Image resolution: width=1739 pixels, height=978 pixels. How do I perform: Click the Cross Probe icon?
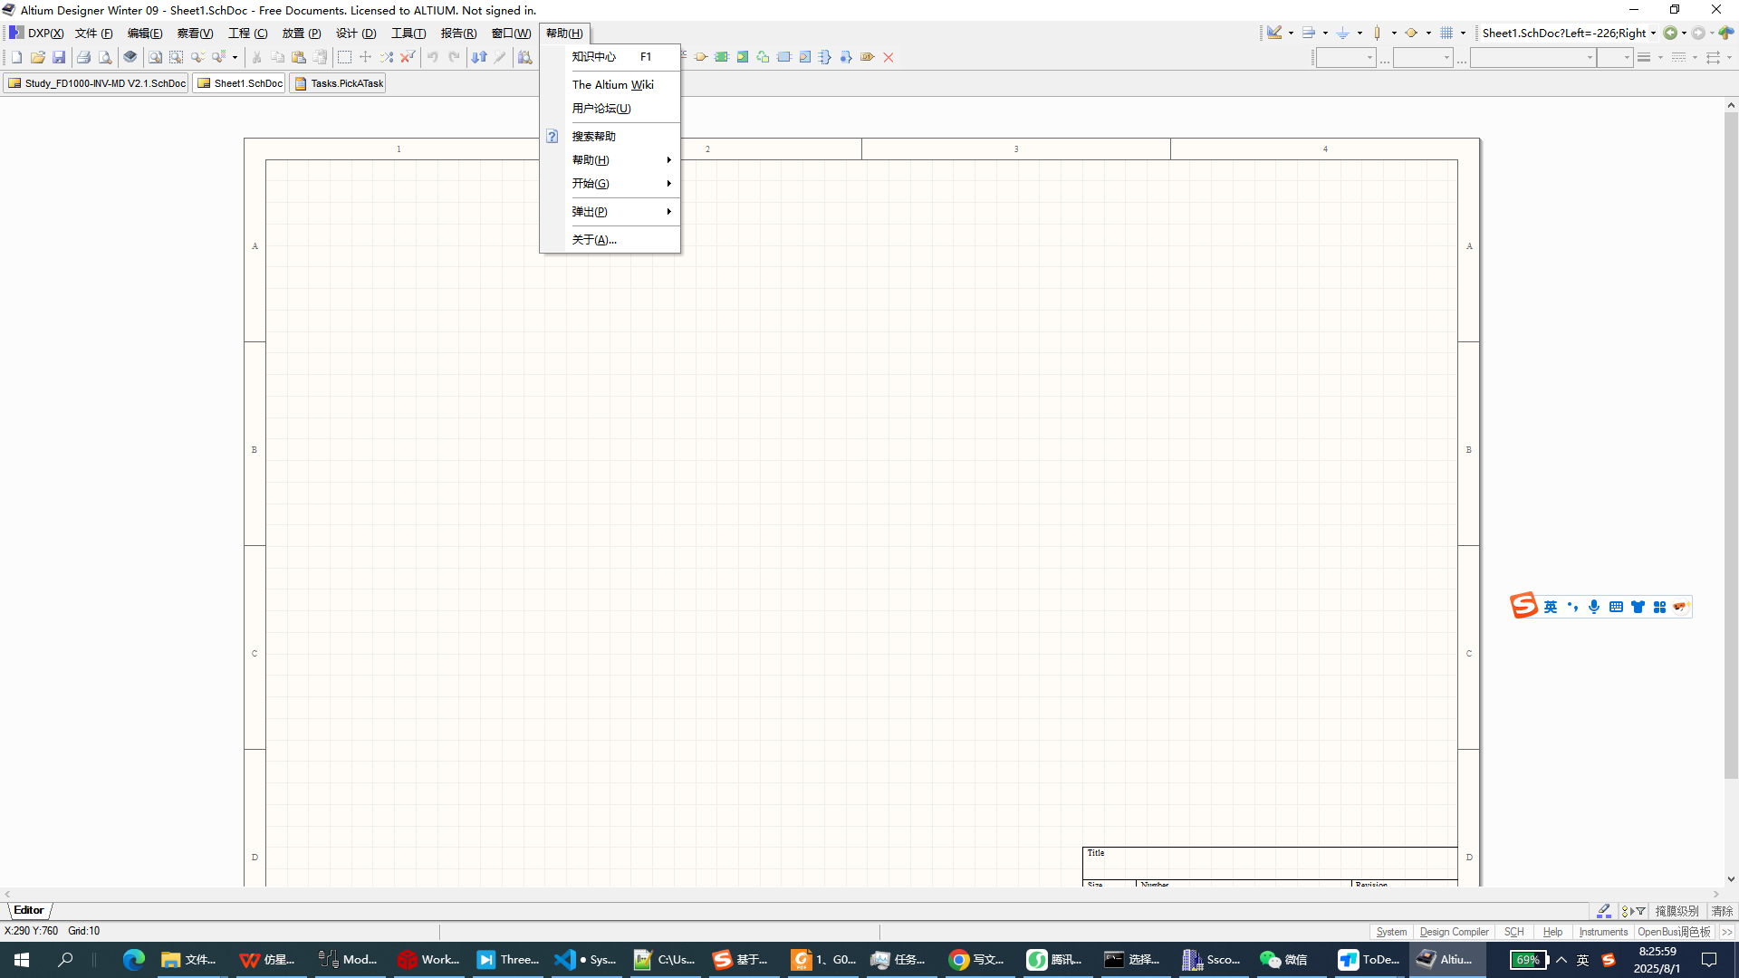[x=500, y=57]
